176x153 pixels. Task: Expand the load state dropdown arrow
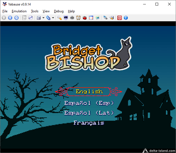(53, 18)
